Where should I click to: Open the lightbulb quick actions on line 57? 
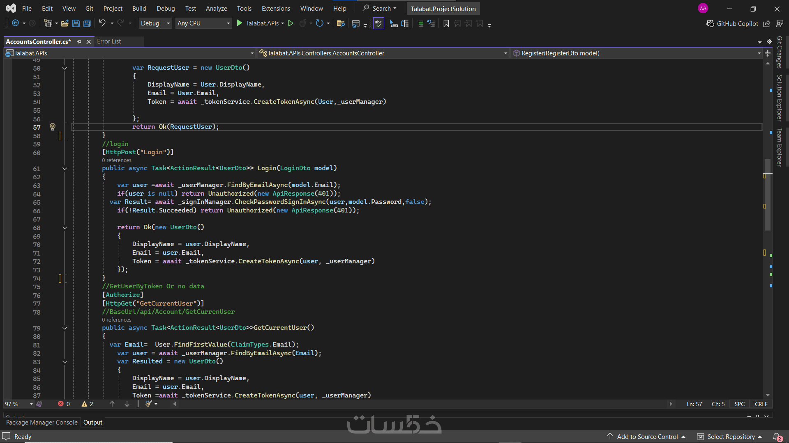click(x=53, y=127)
